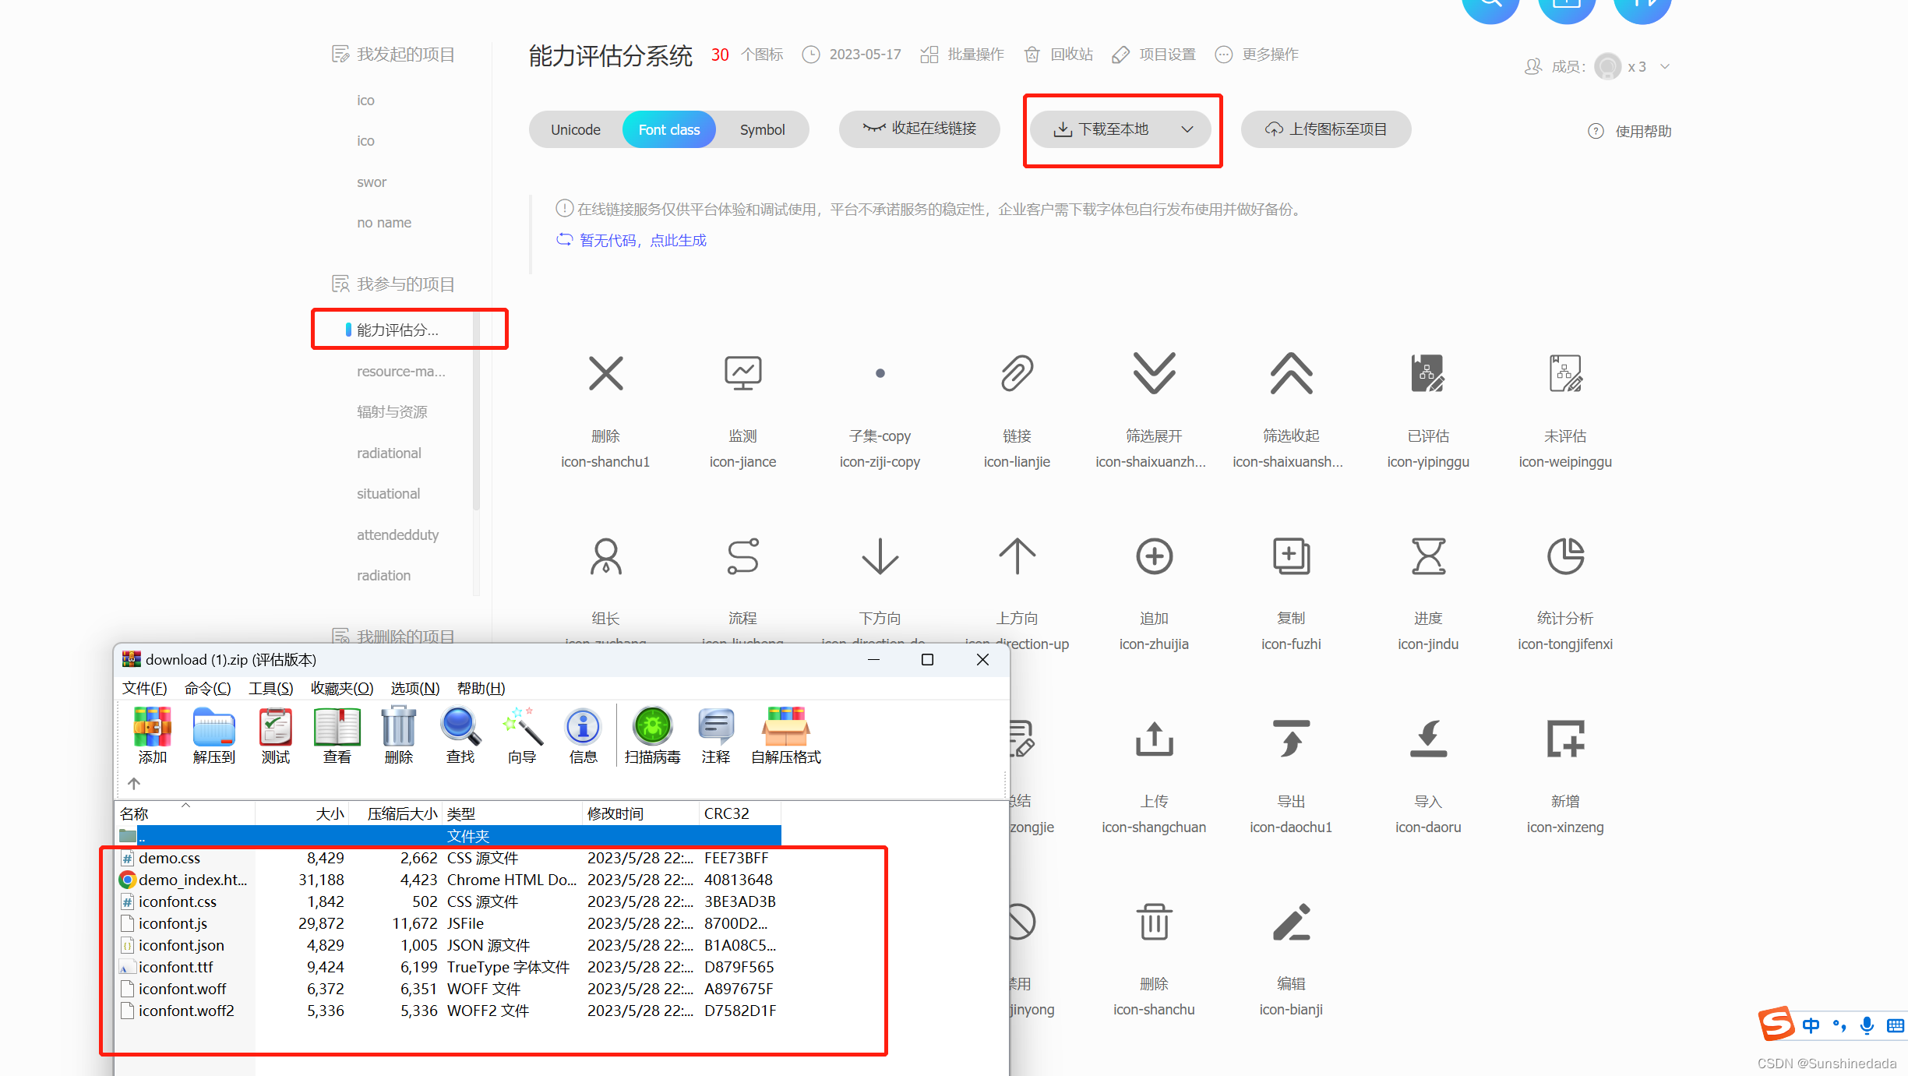Select the 流程 process flow icon

pos(742,556)
